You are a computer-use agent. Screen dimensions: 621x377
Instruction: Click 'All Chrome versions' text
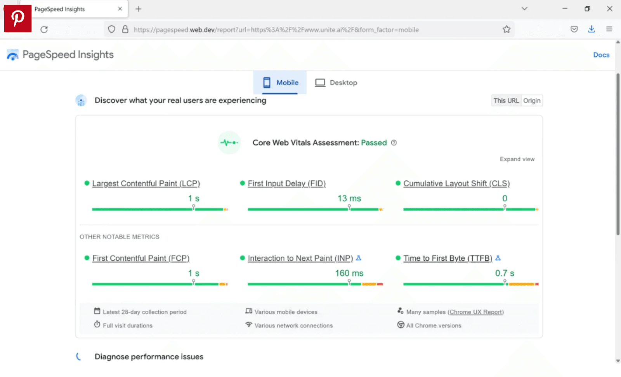coord(434,325)
